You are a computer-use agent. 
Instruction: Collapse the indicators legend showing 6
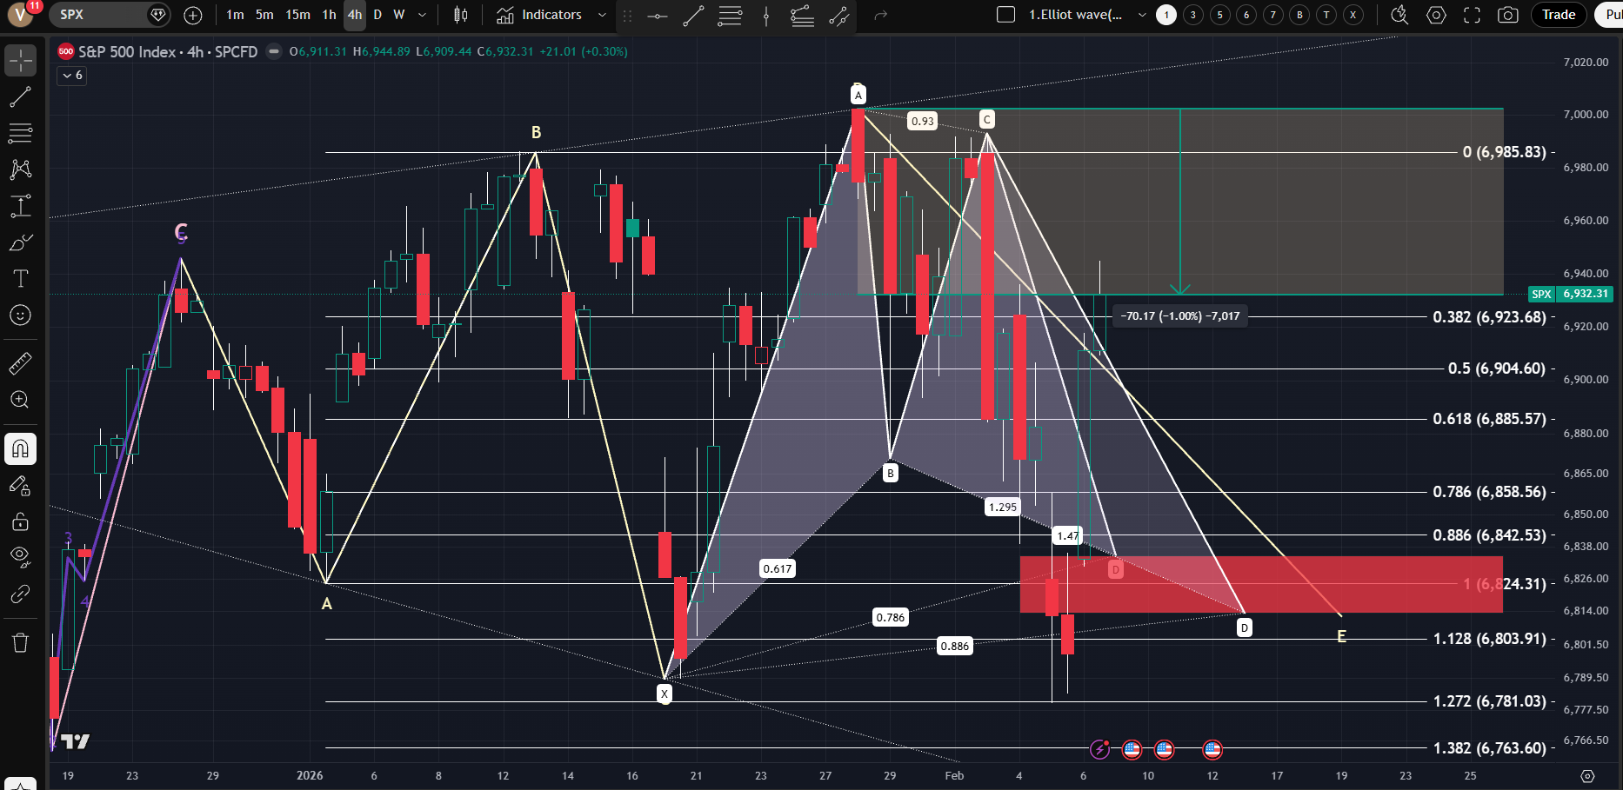(72, 76)
